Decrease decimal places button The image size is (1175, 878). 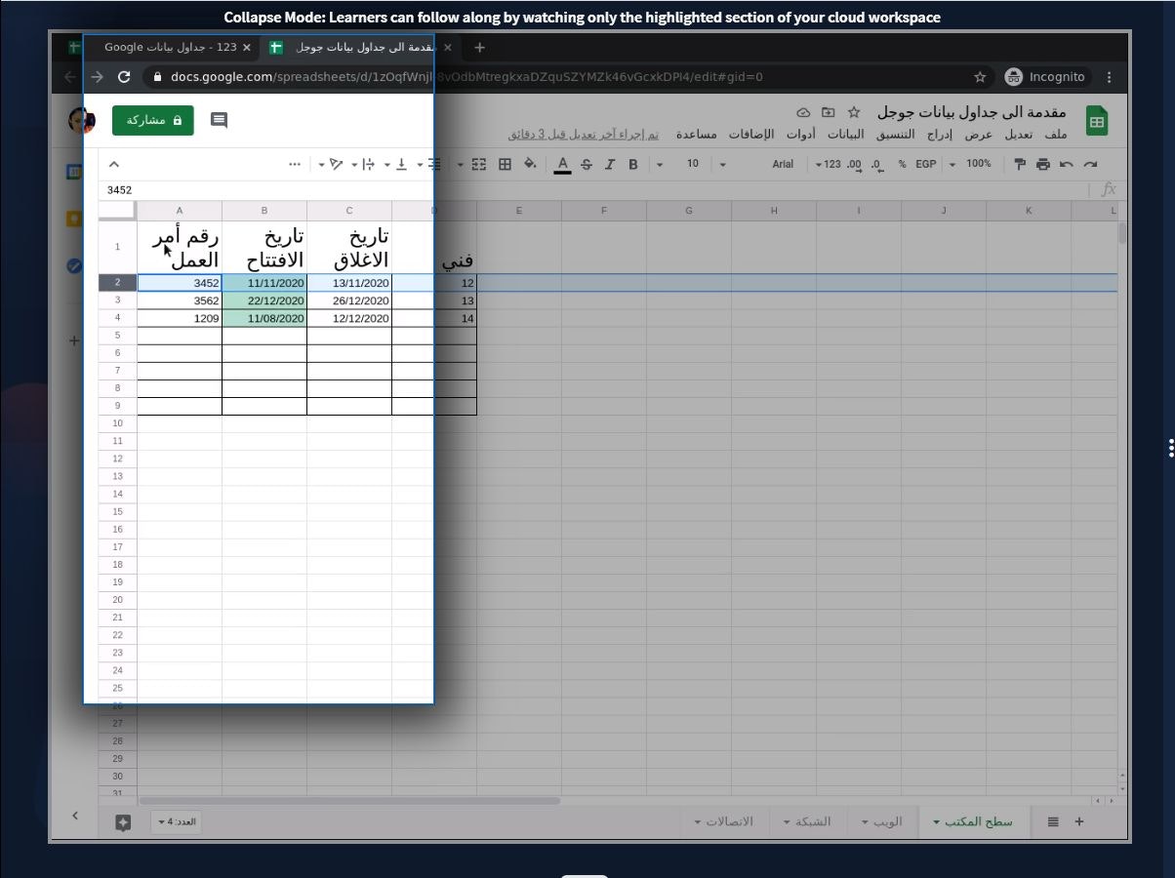point(877,164)
